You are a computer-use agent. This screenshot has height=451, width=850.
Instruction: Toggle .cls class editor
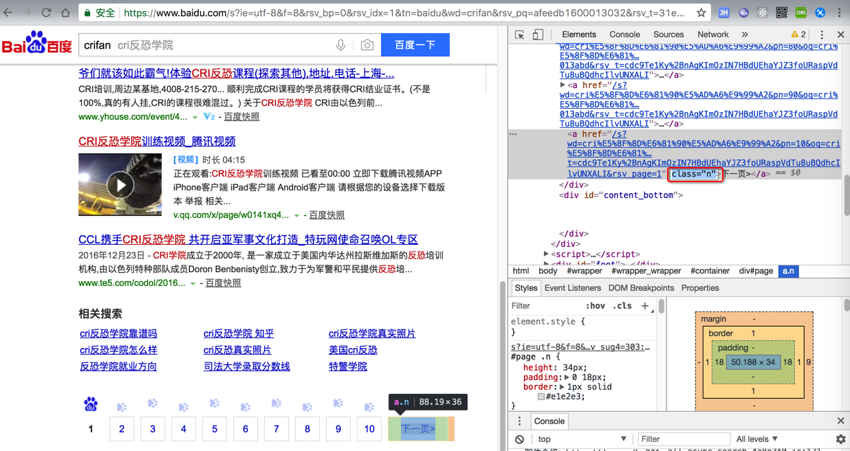622,306
